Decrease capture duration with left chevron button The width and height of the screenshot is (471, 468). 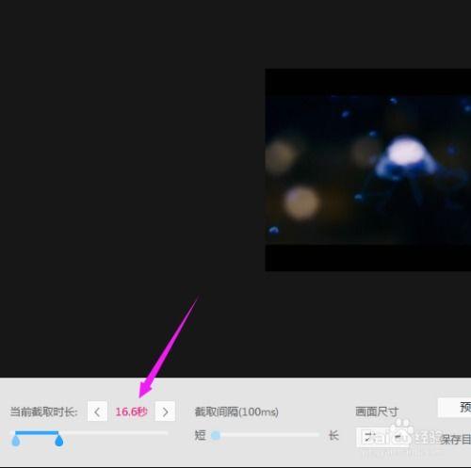pyautogui.click(x=97, y=412)
